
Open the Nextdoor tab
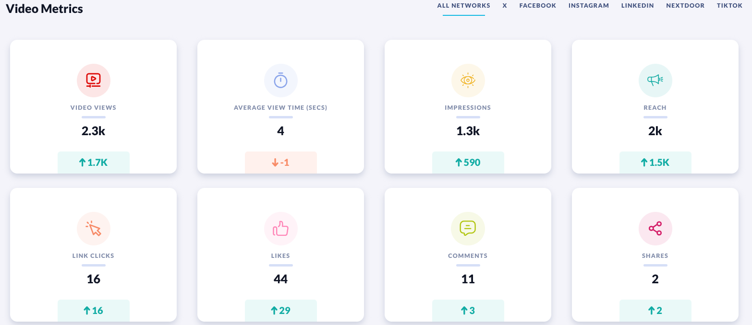685,6
